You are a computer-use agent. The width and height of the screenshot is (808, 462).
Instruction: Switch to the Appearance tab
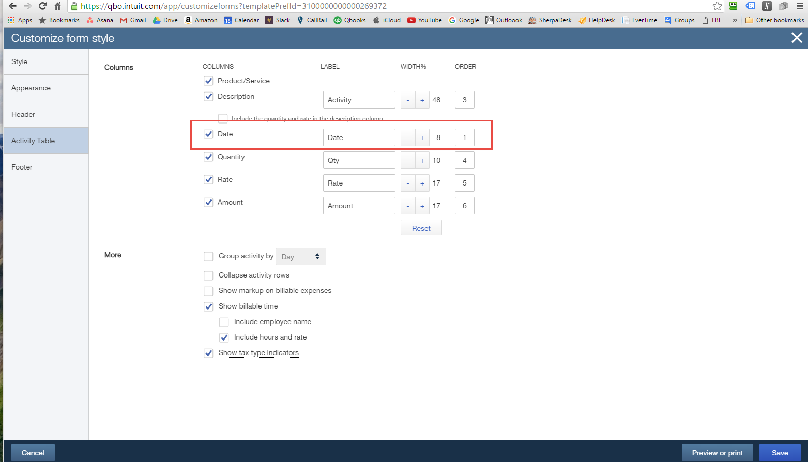(x=31, y=88)
